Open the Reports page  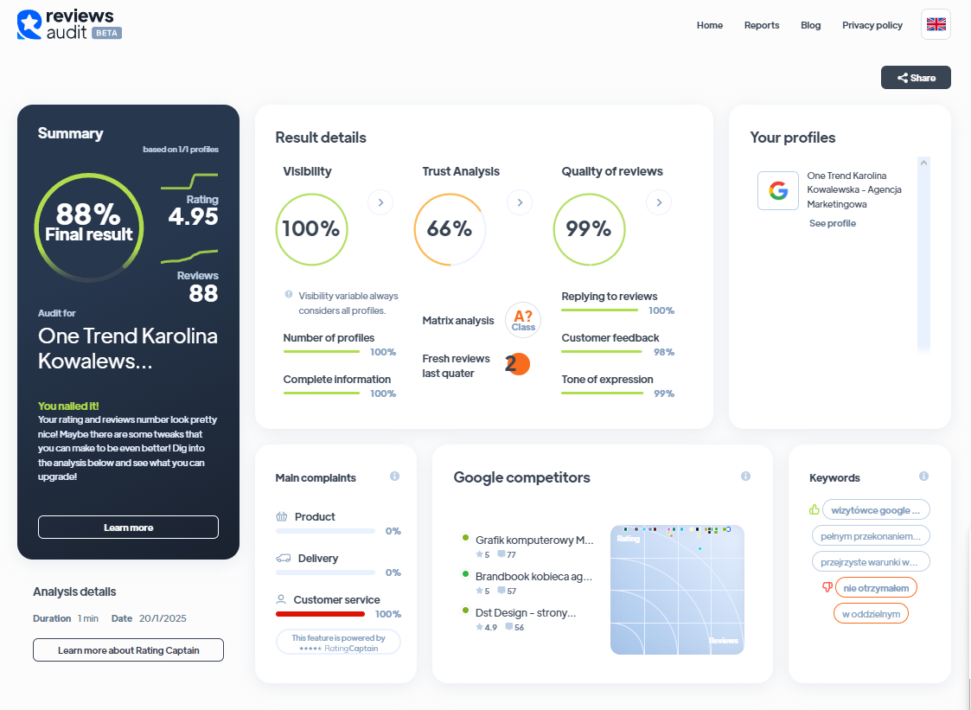[x=762, y=25]
